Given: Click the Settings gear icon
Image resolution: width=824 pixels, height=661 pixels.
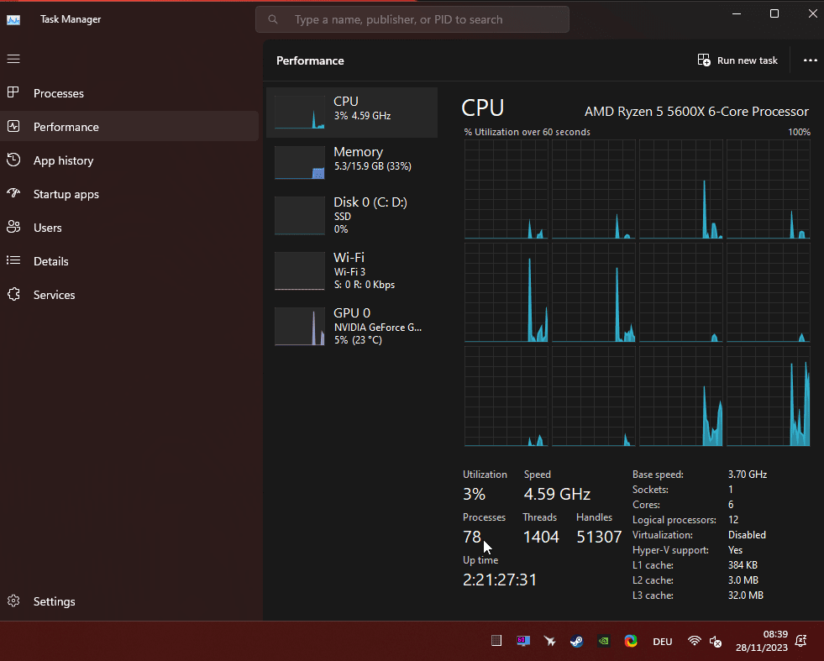Looking at the screenshot, I should [x=13, y=601].
